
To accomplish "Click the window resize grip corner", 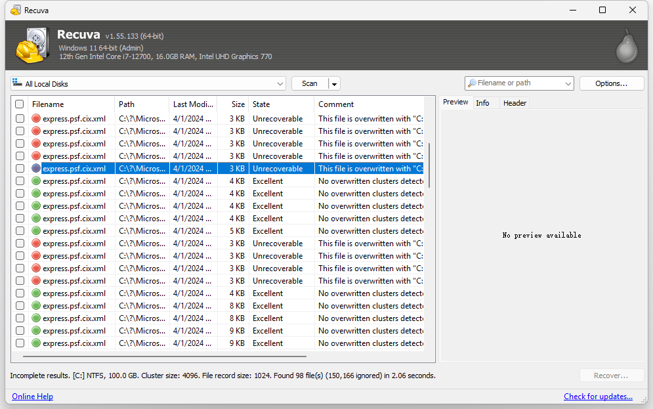I will point(644,400).
